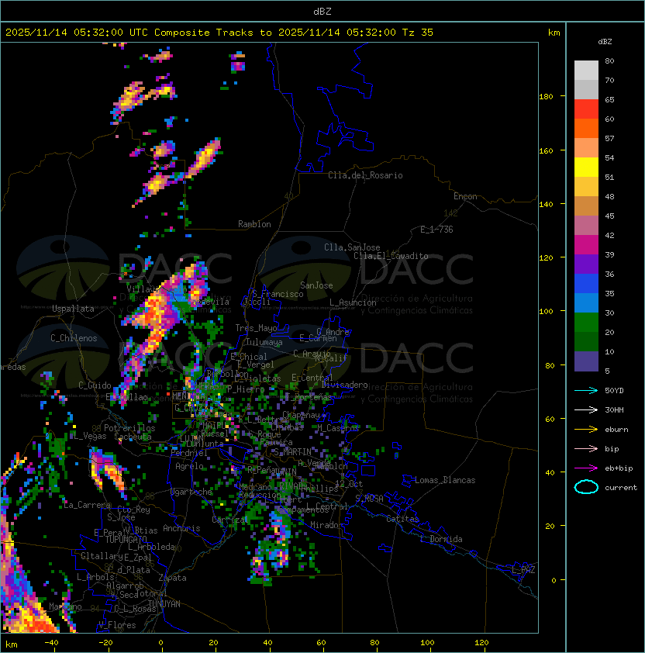Click the dark purple 5 dBZ swatch
Image resolution: width=645 pixels, height=653 pixels.
(586, 361)
